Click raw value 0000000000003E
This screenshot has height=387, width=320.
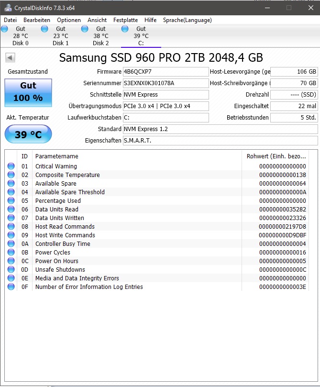point(283,287)
